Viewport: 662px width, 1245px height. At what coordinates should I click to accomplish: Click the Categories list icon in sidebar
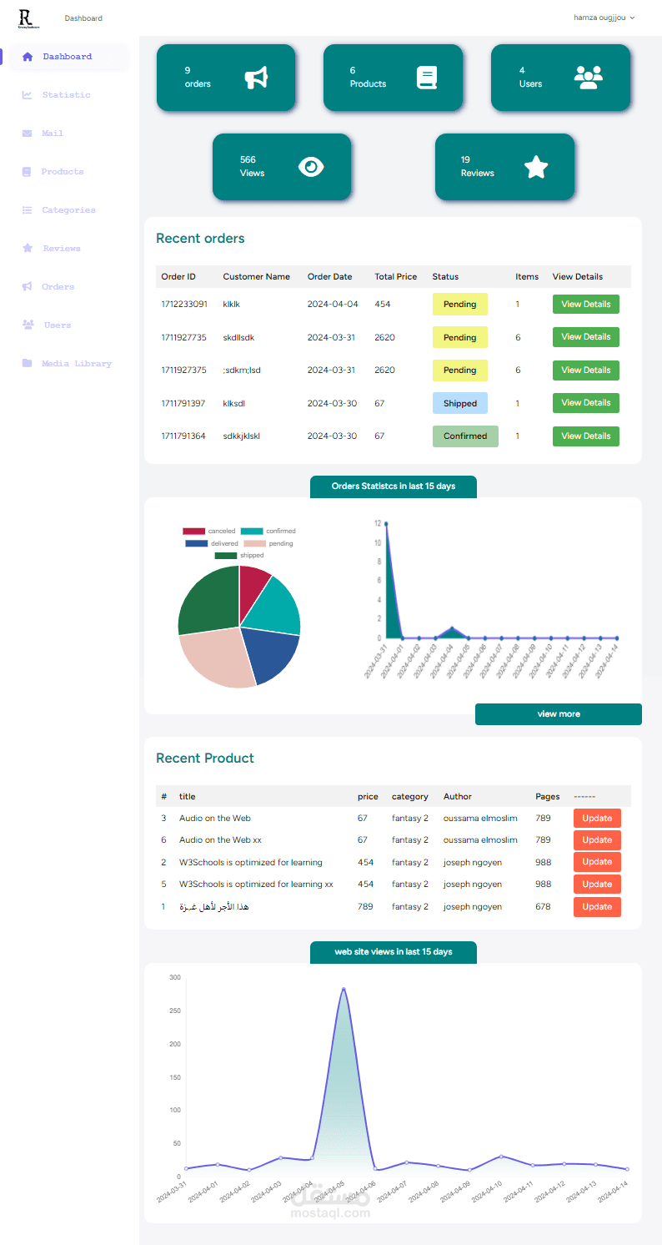tap(28, 210)
